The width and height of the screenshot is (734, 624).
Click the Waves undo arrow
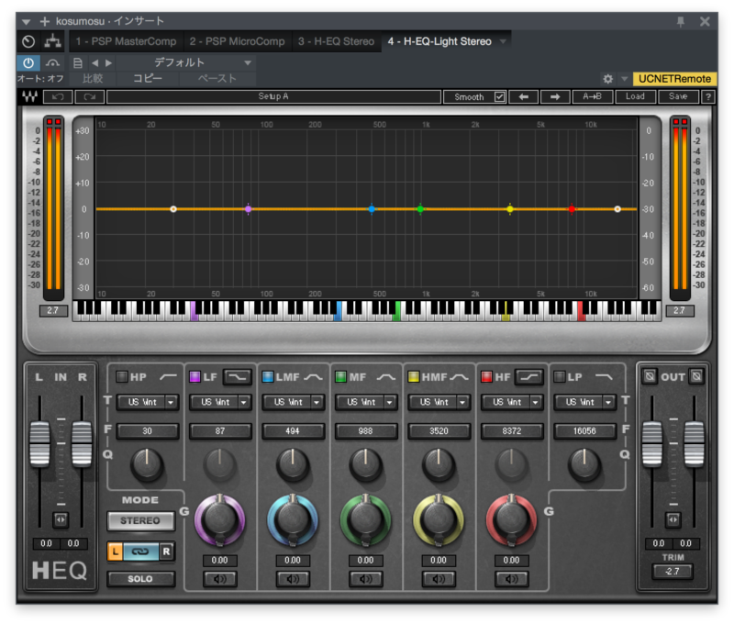click(x=58, y=97)
